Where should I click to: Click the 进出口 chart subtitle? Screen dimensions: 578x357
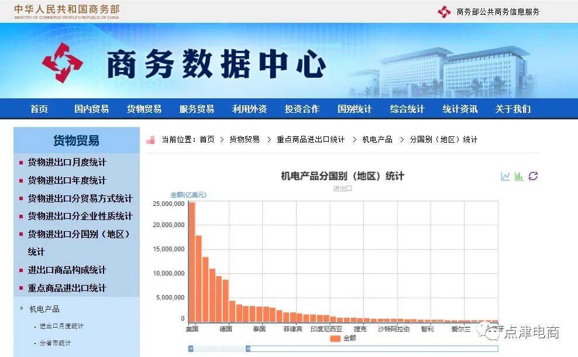tap(342, 188)
